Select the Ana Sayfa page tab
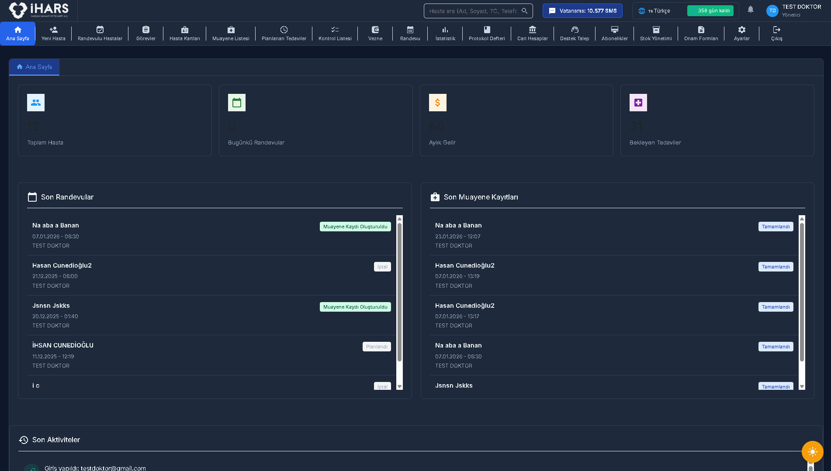Viewport: 831px width, 471px height. tap(35, 67)
